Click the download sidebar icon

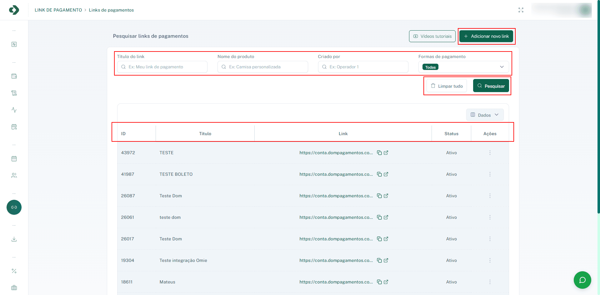click(x=14, y=239)
